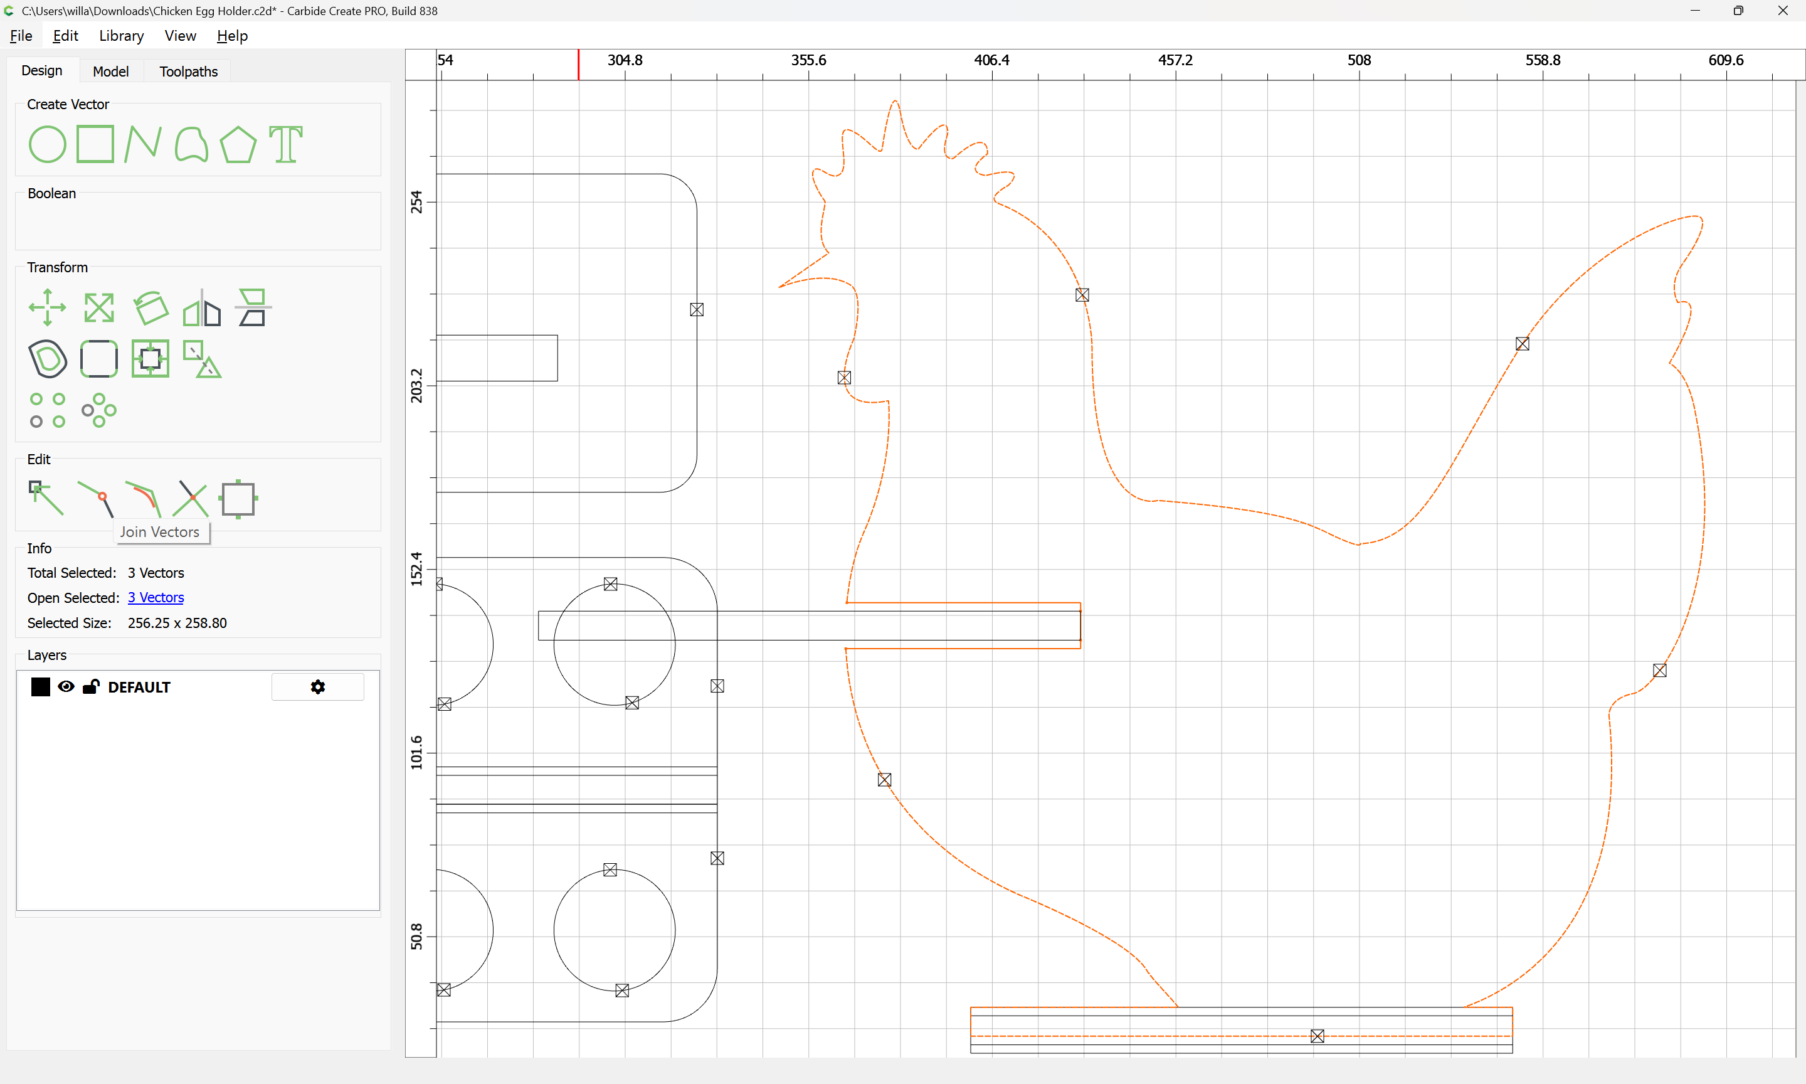Select the Text creation tool

tap(285, 144)
